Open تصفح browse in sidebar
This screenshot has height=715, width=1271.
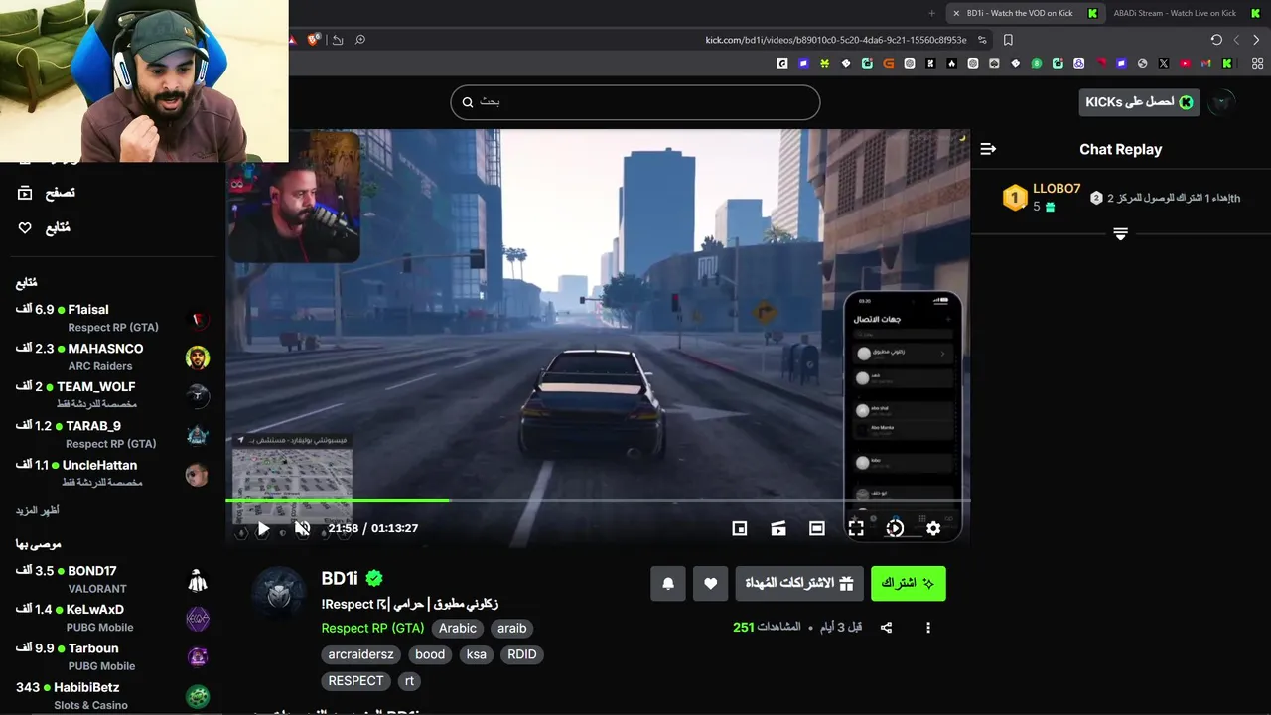(47, 193)
